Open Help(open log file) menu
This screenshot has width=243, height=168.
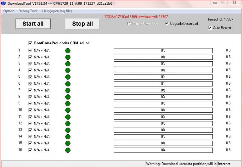[x=57, y=11]
